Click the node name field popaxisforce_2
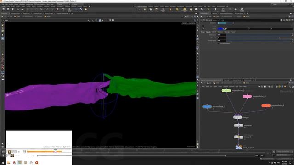294x165 pixels. coord(246,20)
